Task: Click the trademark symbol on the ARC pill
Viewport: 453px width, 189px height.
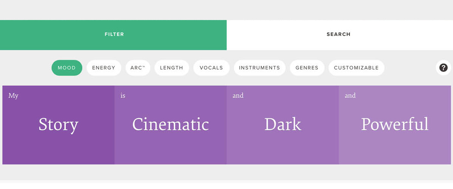Action: [143, 67]
